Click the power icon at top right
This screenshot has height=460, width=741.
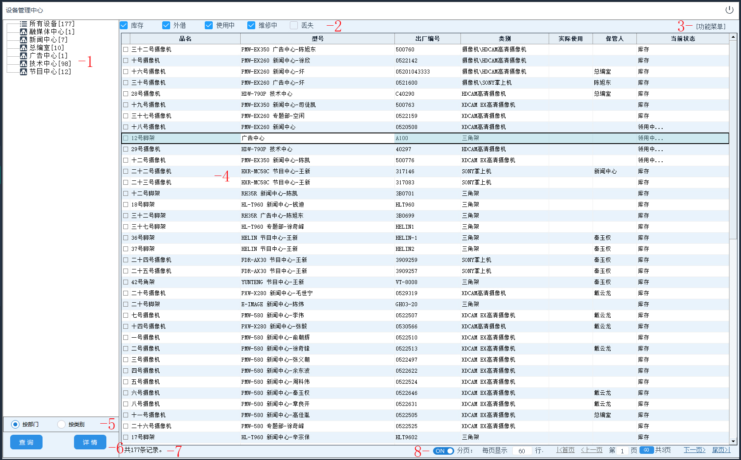pyautogui.click(x=729, y=10)
